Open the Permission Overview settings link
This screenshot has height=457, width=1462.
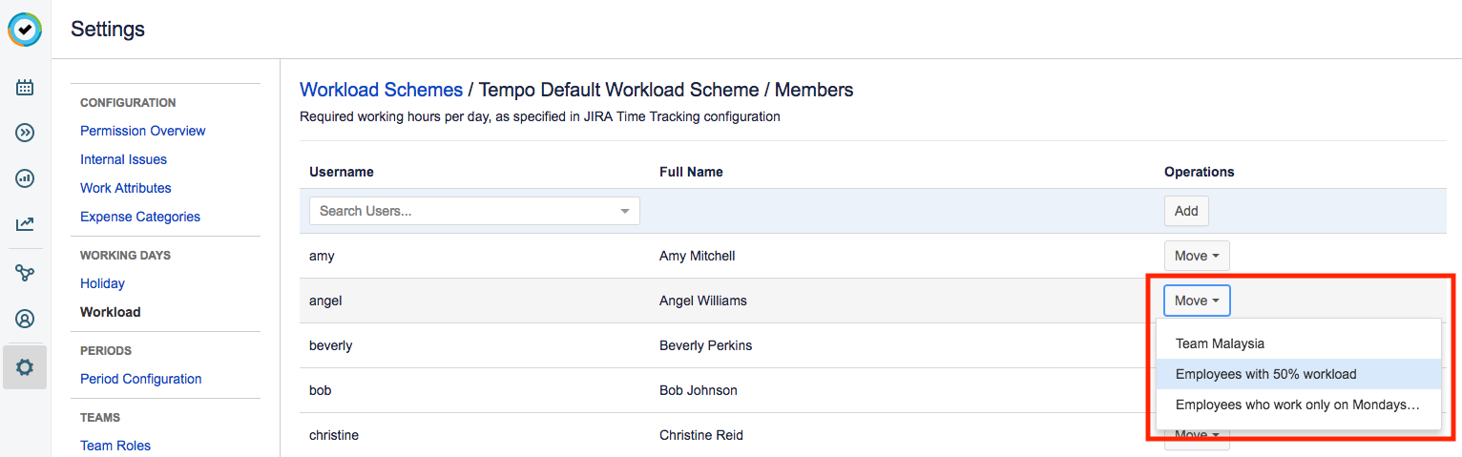(143, 131)
